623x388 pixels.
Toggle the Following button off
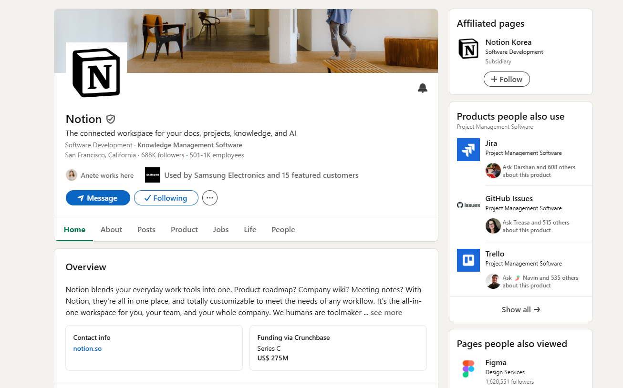(166, 198)
